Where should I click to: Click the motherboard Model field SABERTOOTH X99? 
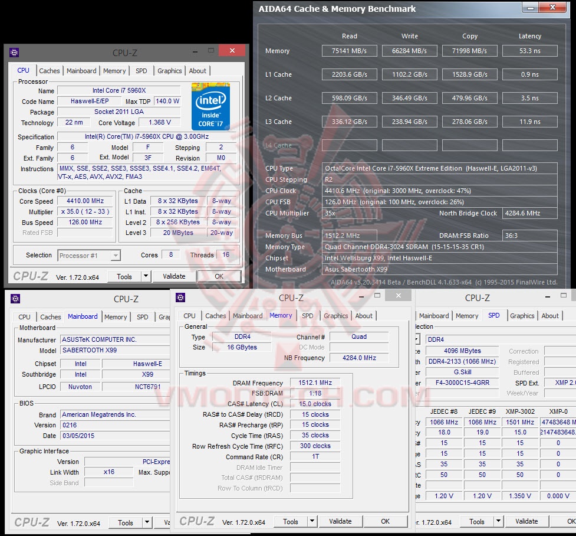click(x=115, y=350)
